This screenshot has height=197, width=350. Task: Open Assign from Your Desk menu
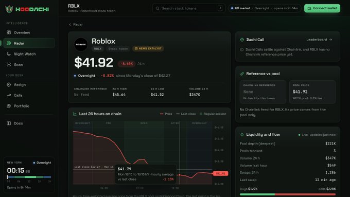29,84
